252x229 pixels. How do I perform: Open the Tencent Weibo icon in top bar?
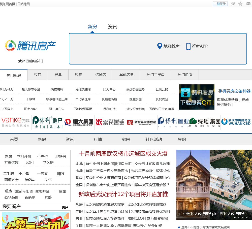(233, 4)
